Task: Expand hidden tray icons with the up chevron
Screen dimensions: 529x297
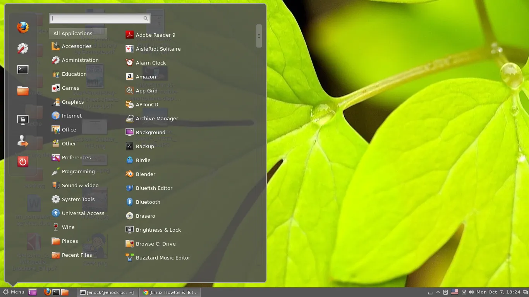Action: tap(438, 292)
